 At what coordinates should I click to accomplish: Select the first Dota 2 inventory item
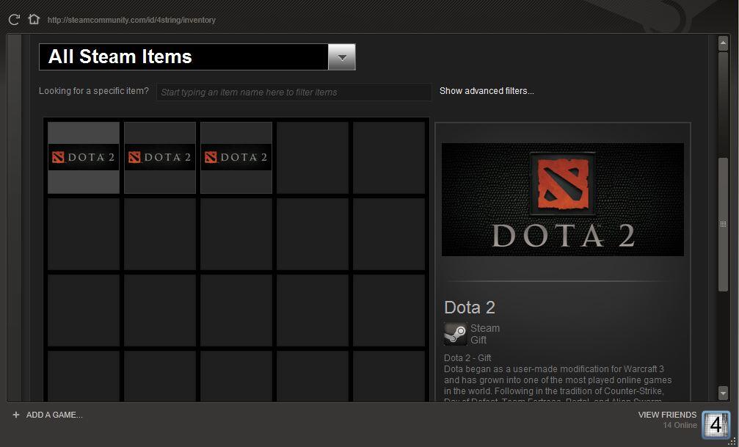84,158
